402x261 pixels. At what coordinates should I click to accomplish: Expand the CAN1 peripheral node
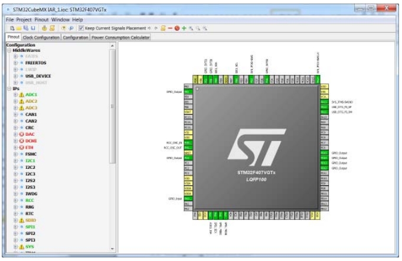point(15,115)
